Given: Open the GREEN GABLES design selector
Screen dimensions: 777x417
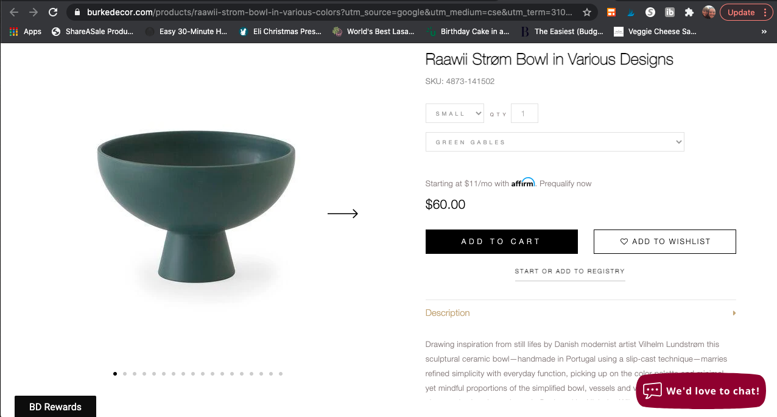Looking at the screenshot, I should pyautogui.click(x=555, y=142).
